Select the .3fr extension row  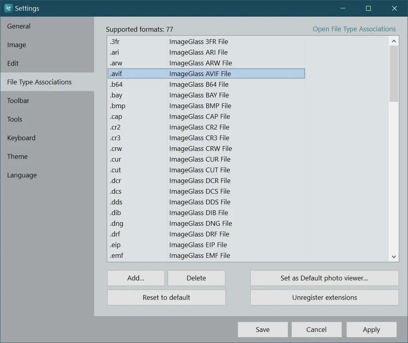point(206,42)
